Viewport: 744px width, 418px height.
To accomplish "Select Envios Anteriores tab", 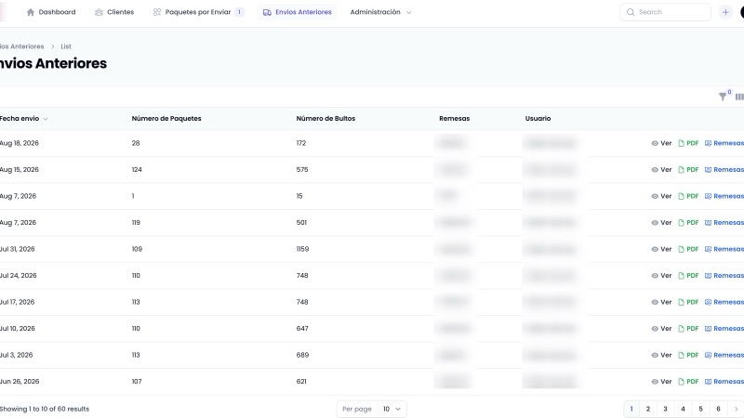I will [x=297, y=12].
